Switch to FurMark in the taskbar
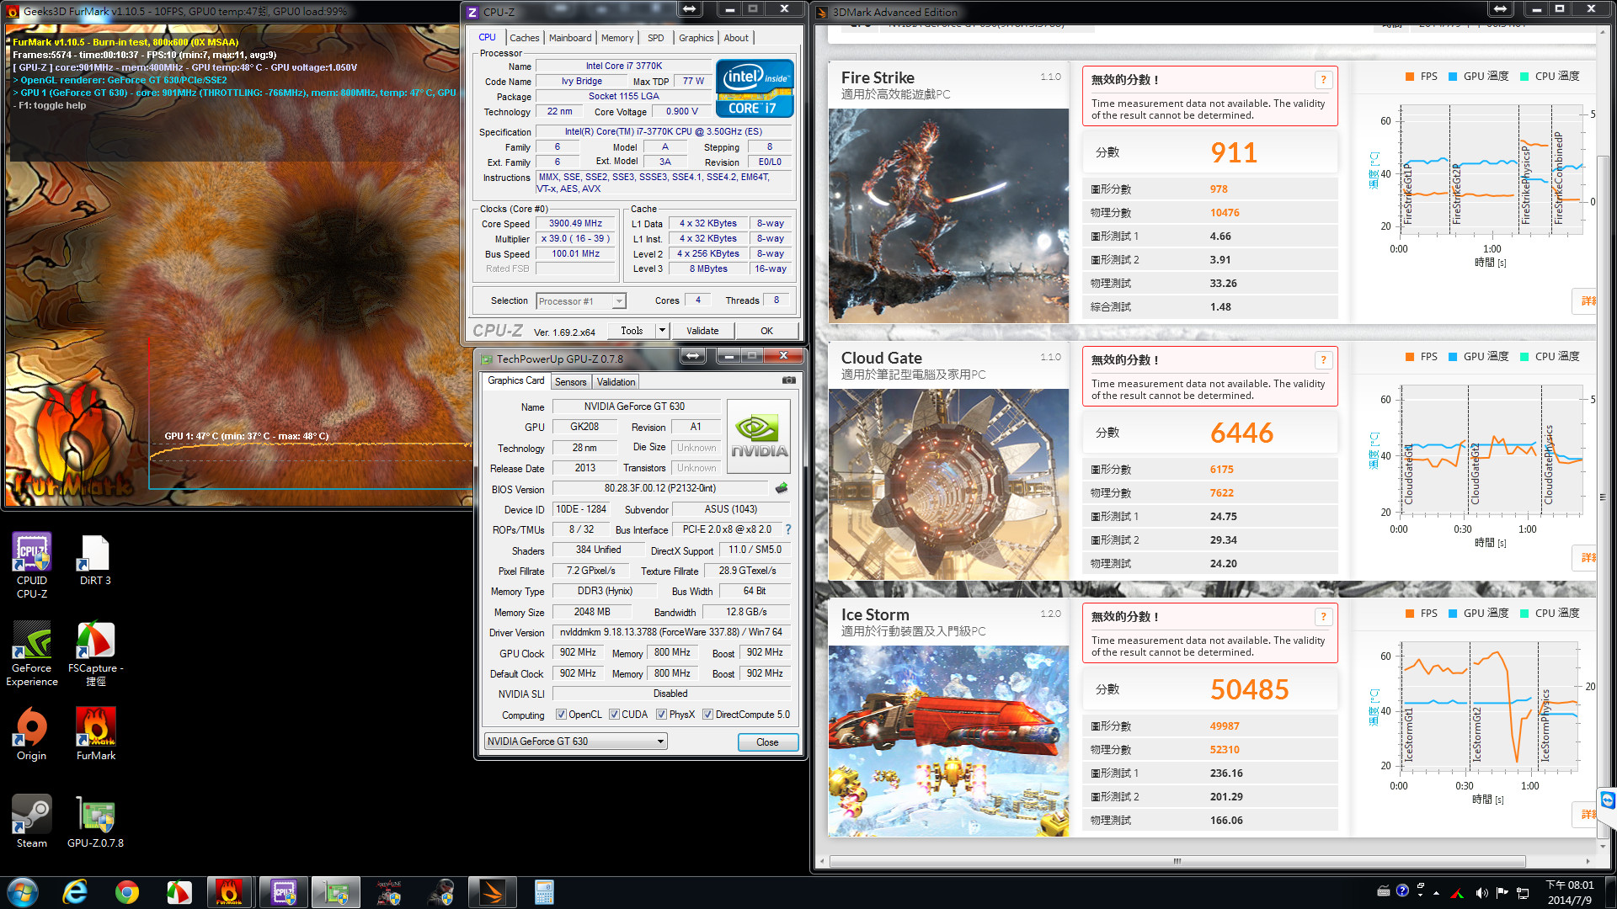This screenshot has height=909, width=1617. [x=229, y=892]
